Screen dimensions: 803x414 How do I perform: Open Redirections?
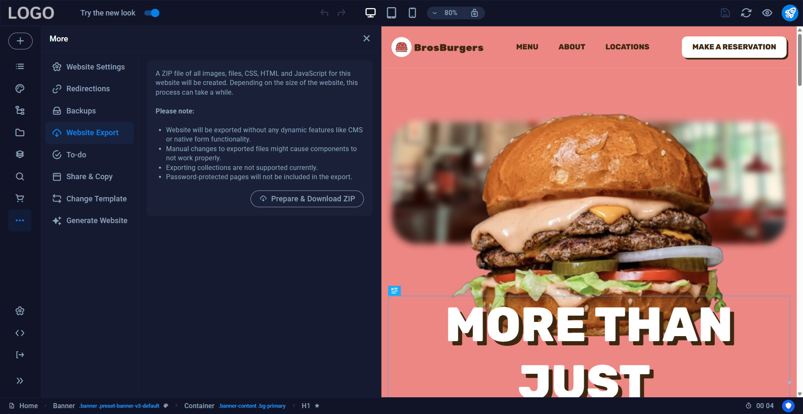coord(90,89)
